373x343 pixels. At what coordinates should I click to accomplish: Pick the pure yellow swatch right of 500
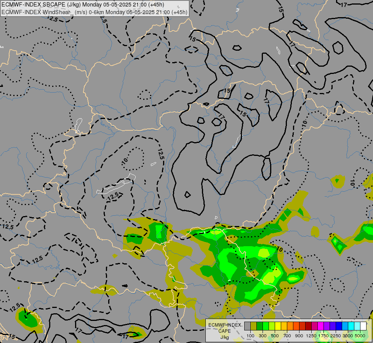(278, 326)
